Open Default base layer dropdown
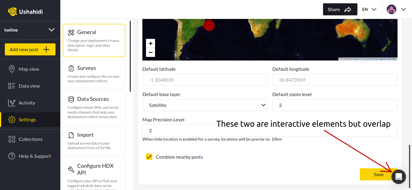The height and width of the screenshot is (190, 412). [205, 105]
